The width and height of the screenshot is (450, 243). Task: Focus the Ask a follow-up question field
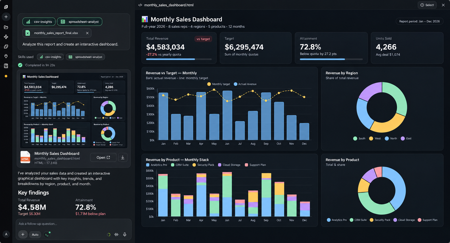(74, 224)
